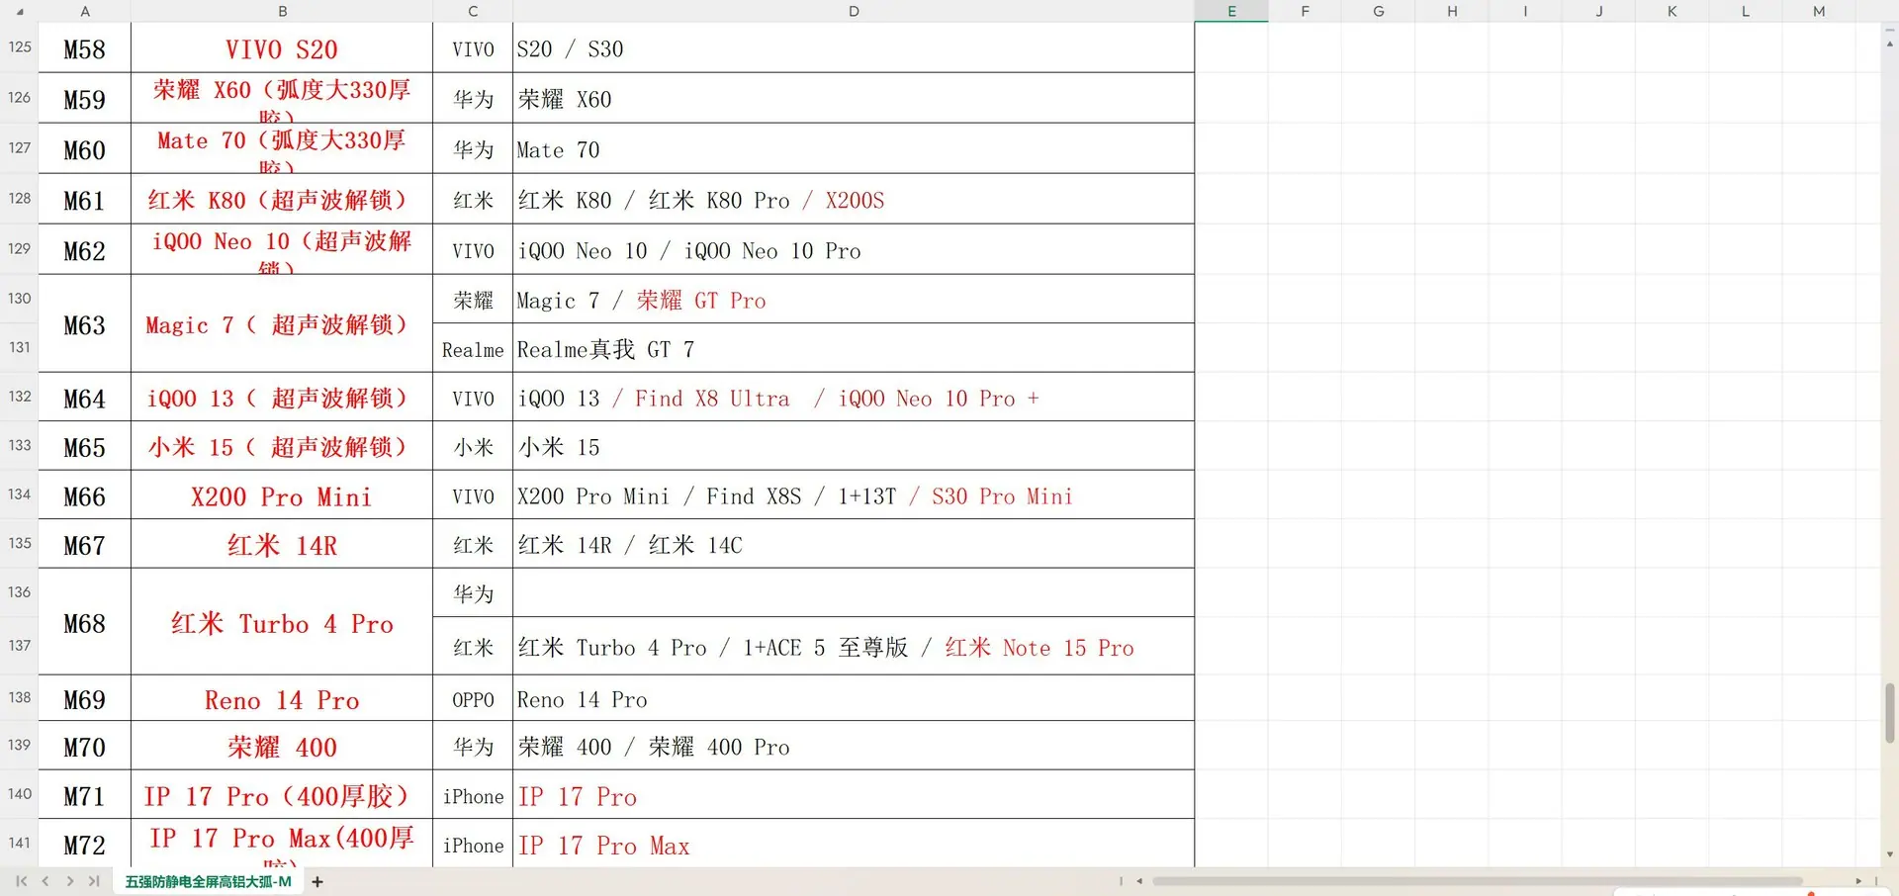Click horizontal scrollbar right arrow
The height and width of the screenshot is (896, 1899).
1858,880
